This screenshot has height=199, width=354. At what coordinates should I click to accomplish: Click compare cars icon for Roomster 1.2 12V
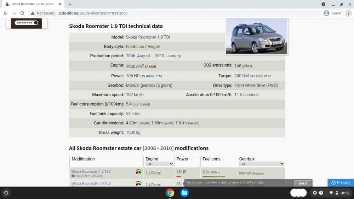pyautogui.click(x=138, y=172)
